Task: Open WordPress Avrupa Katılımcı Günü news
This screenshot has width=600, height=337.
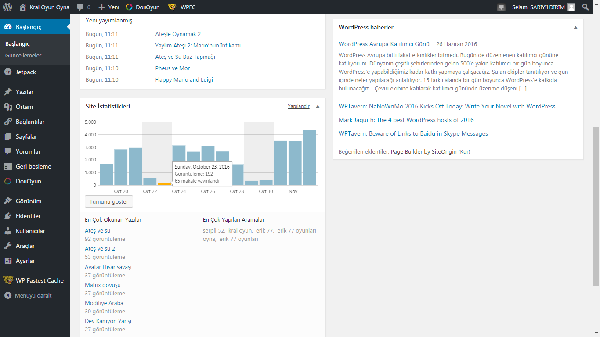Action: tap(384, 44)
